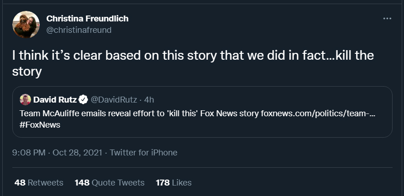The height and width of the screenshot is (196, 404).
Task: Open the three-dot more options menu
Action: [x=387, y=19]
